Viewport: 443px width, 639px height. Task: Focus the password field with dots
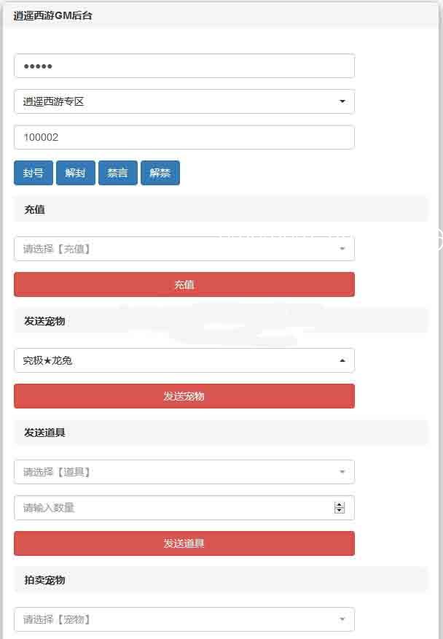coord(184,66)
